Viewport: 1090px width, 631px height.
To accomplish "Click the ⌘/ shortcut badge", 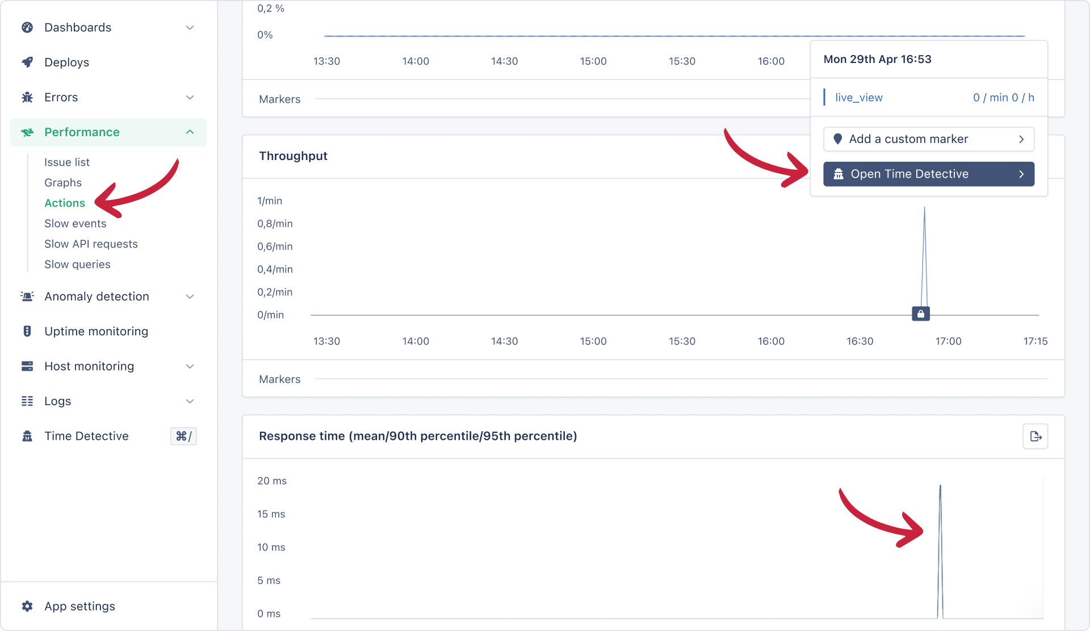I will pos(183,436).
